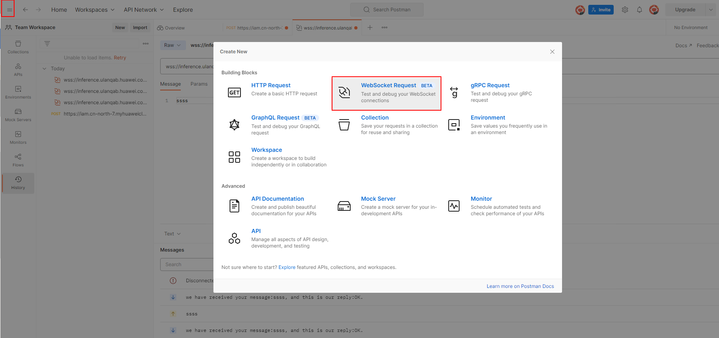Open the hamburger menu at top left
This screenshot has height=338, width=719.
[x=9, y=10]
